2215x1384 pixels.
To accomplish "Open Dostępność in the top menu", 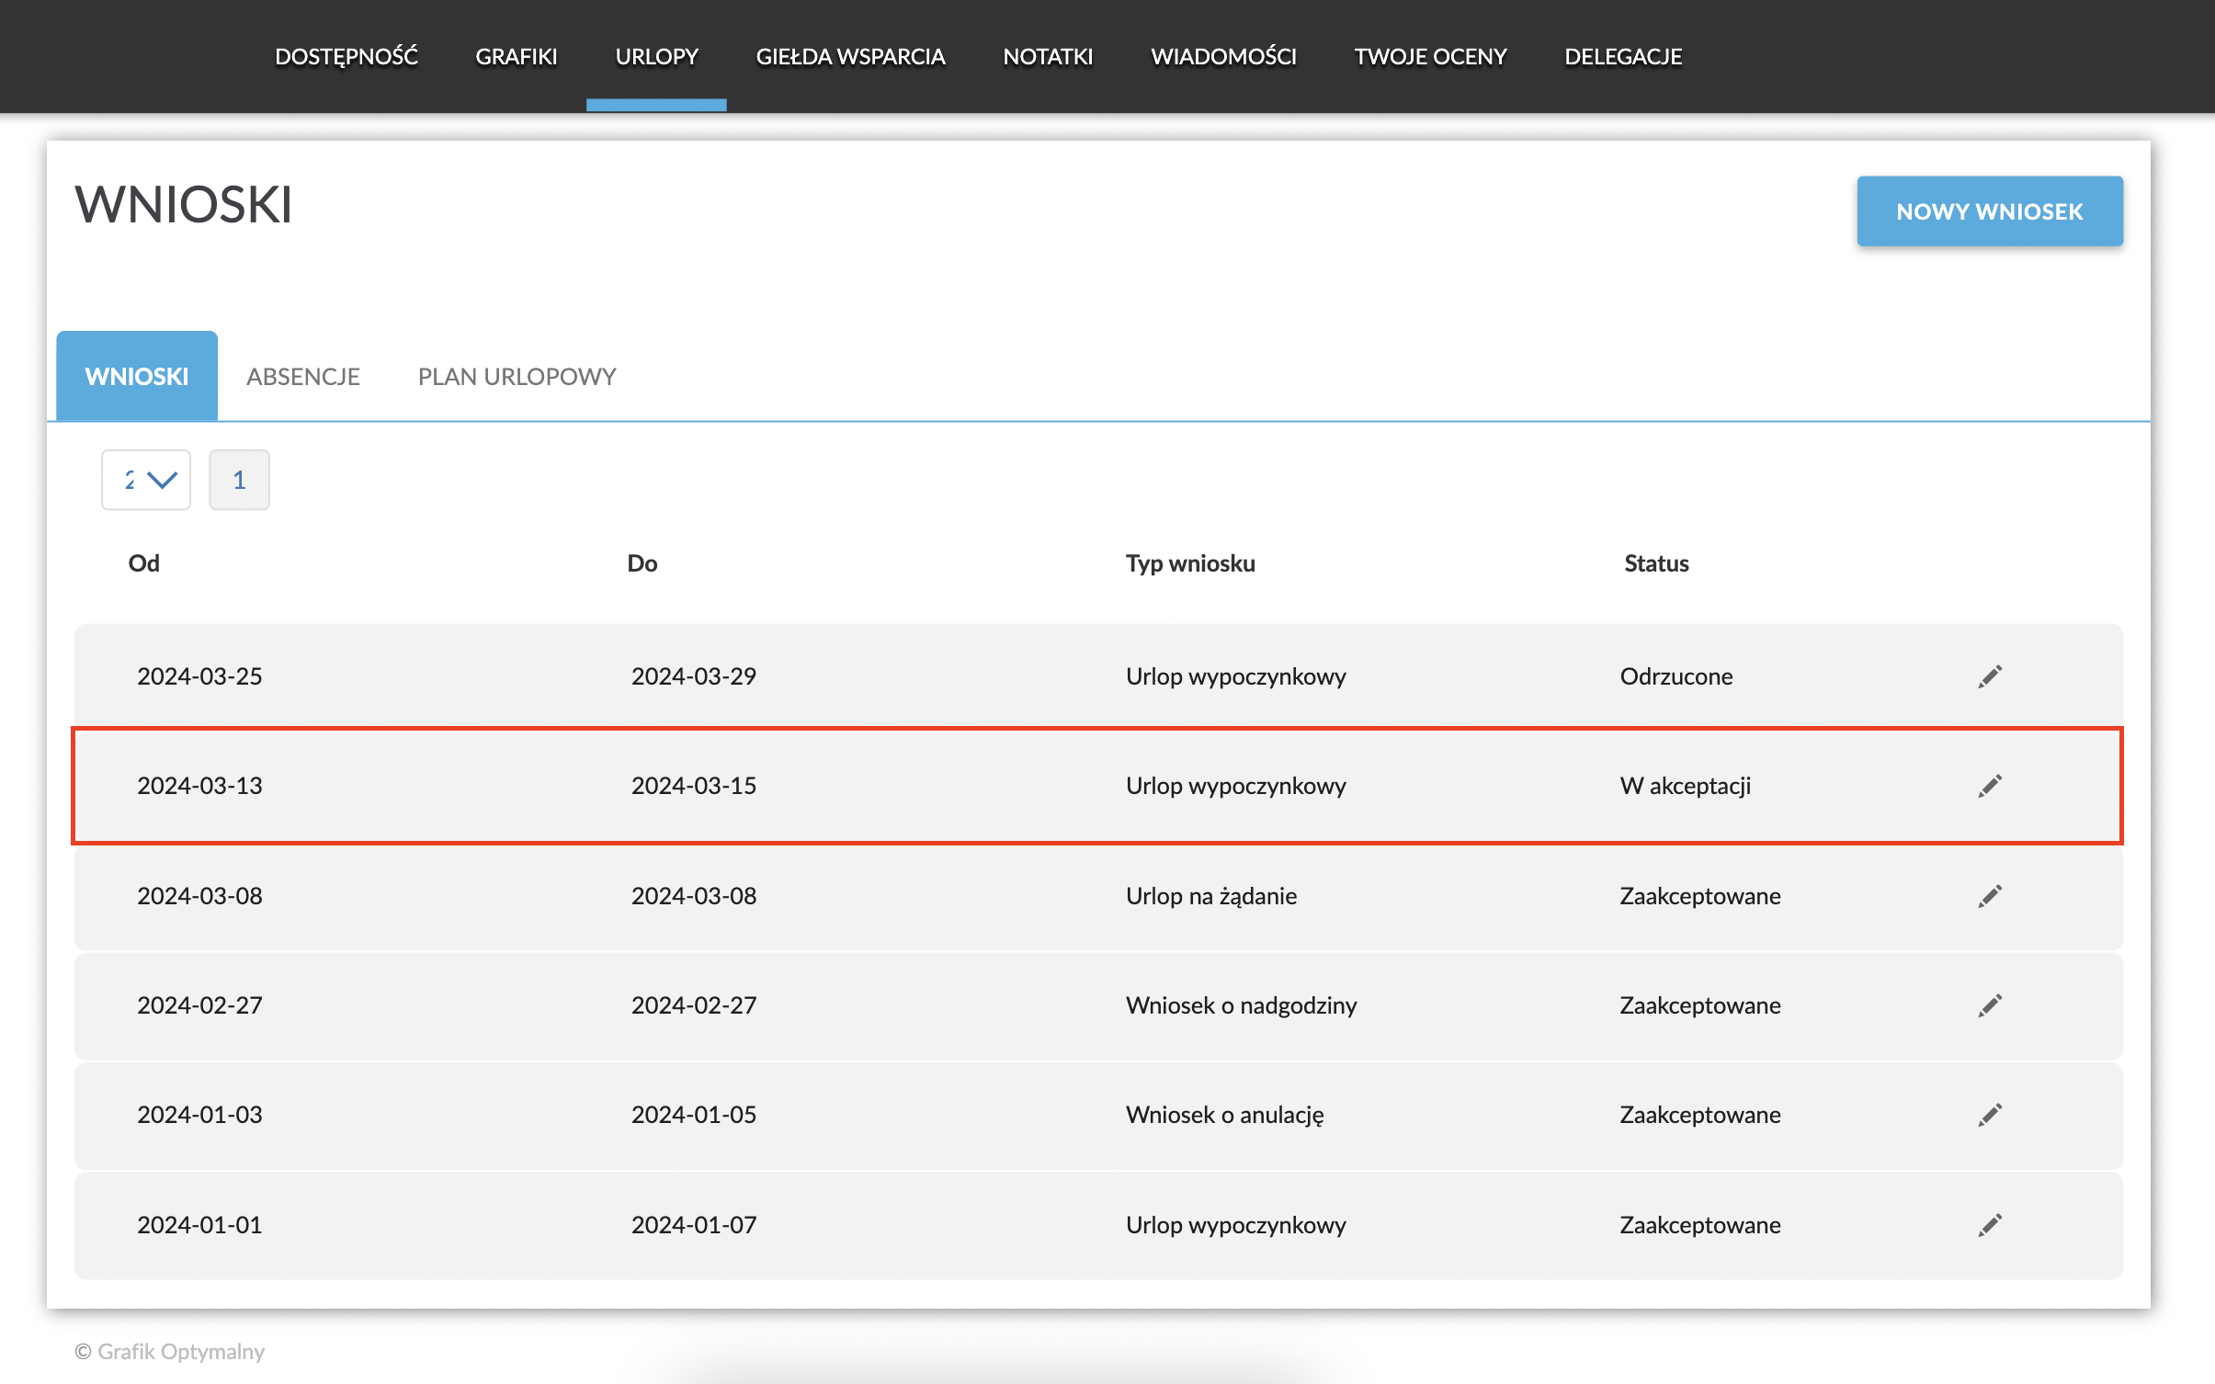I will tap(346, 57).
